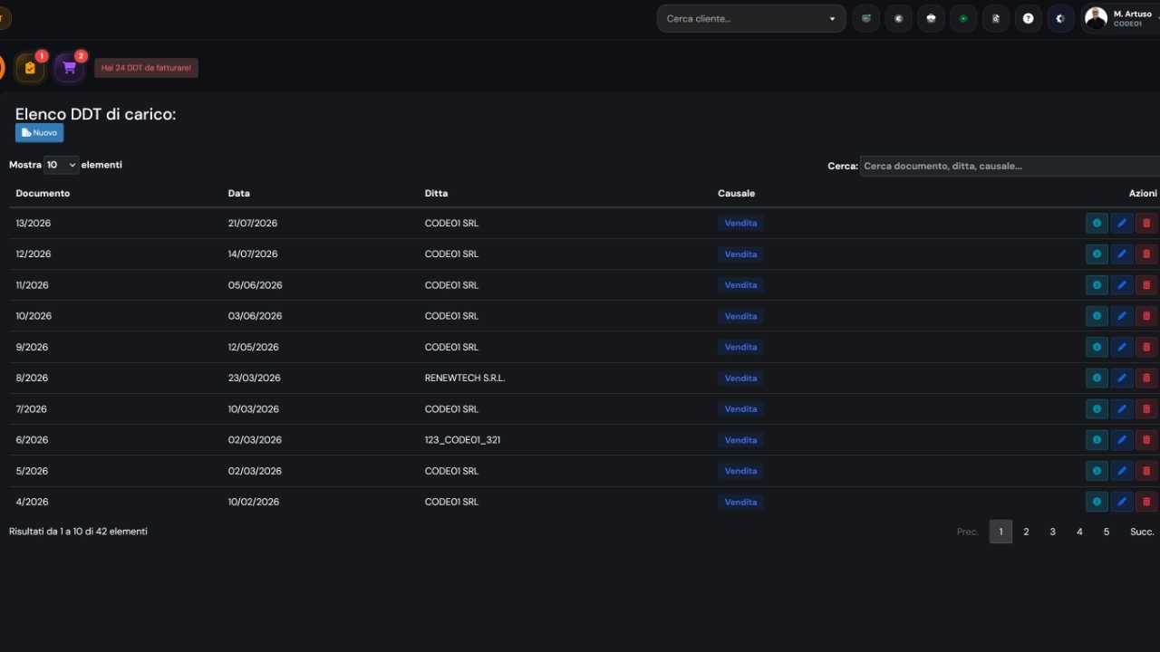This screenshot has height=652, width=1160.
Task: Click the Vendita badge for 8/2026
Action: pos(740,378)
